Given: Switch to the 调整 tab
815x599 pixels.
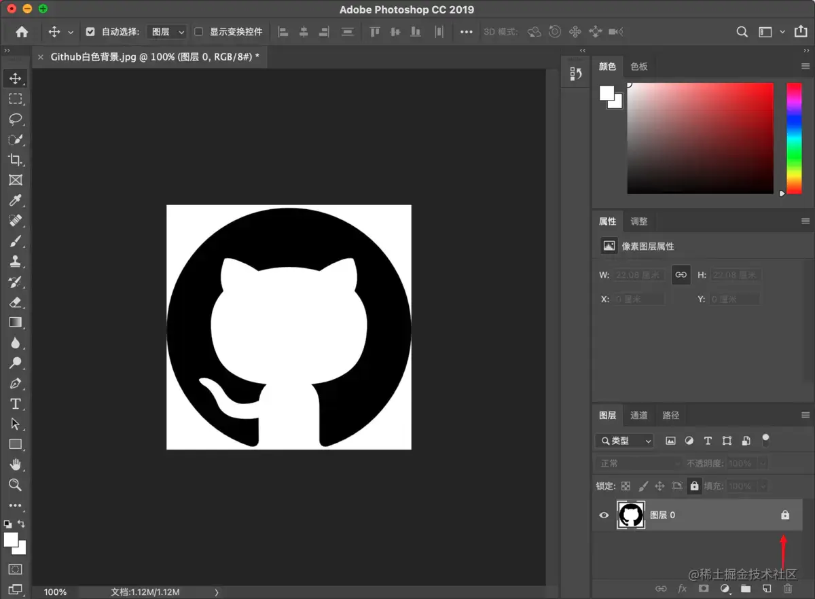Looking at the screenshot, I should pyautogui.click(x=639, y=221).
